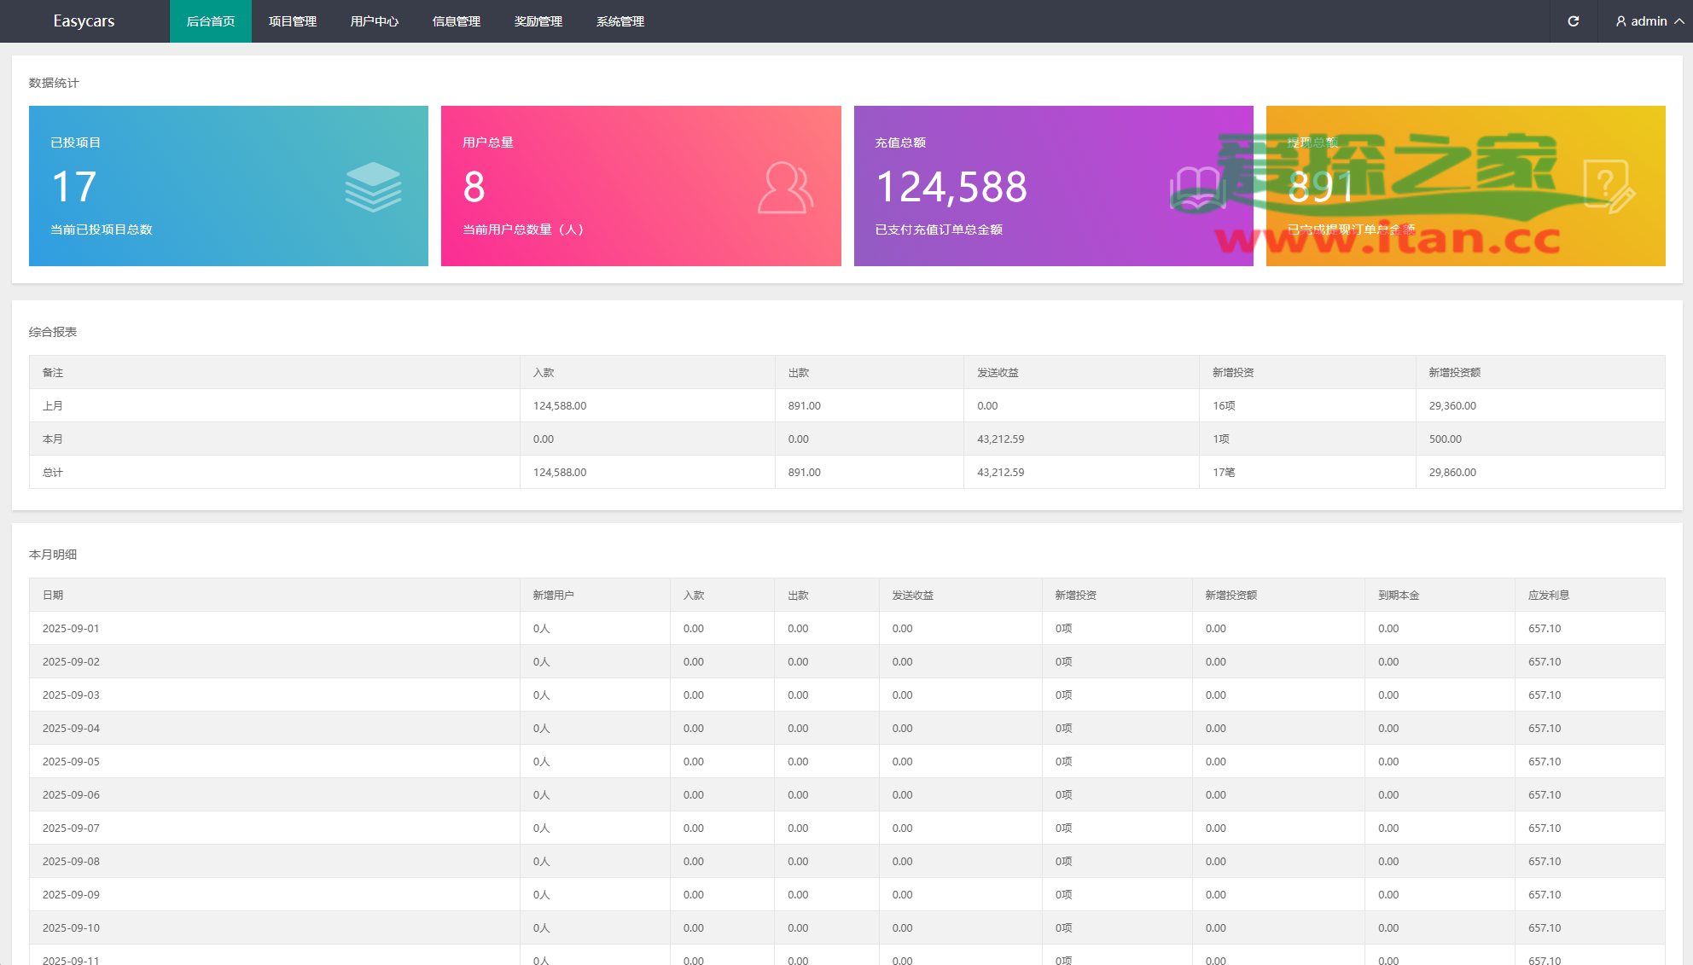
Task: Click the 应发利息 column header
Action: 1548,595
